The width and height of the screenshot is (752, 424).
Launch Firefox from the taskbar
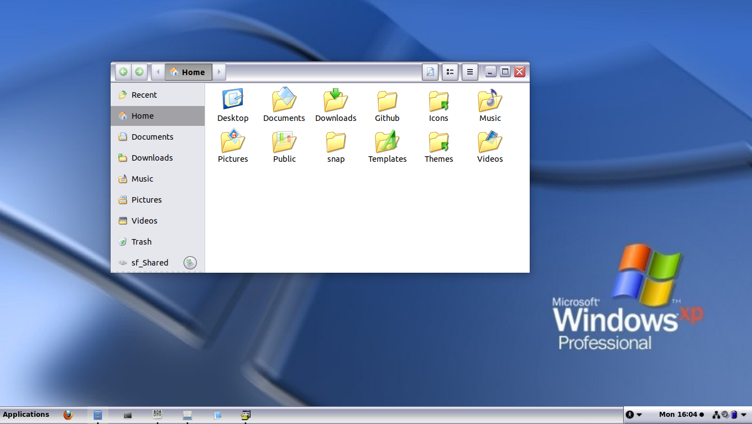[68, 415]
